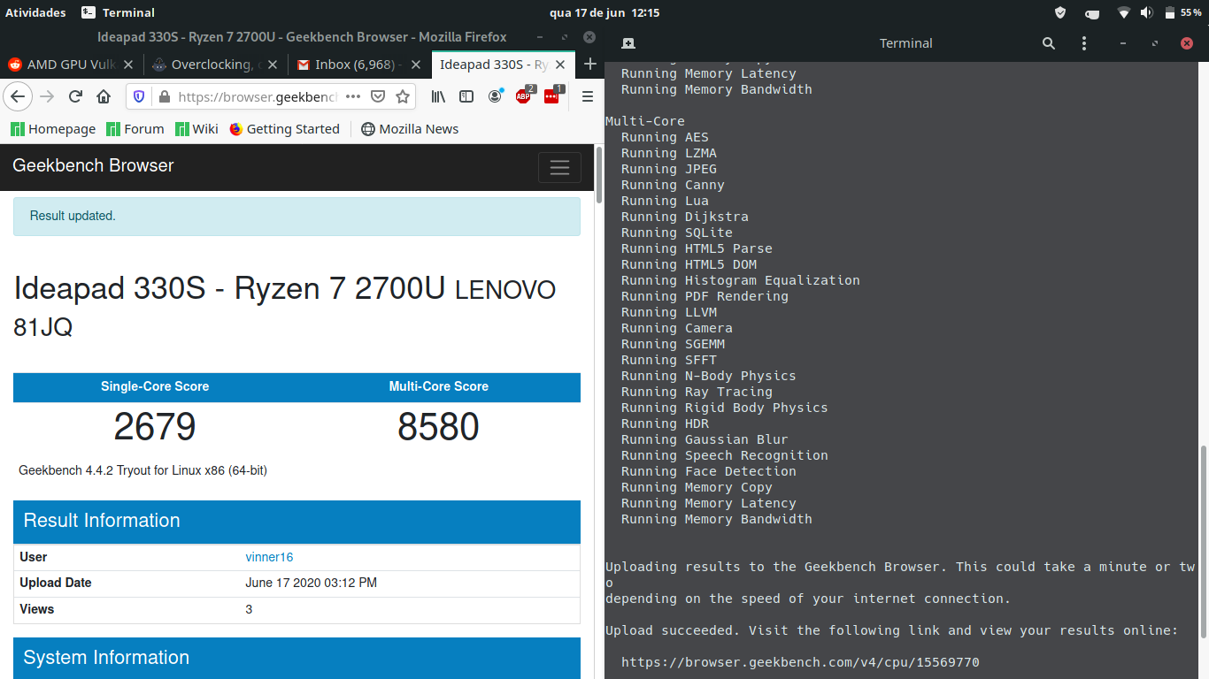The height and width of the screenshot is (679, 1209).
Task: Bookmark this page with the star icon
Action: (x=403, y=96)
